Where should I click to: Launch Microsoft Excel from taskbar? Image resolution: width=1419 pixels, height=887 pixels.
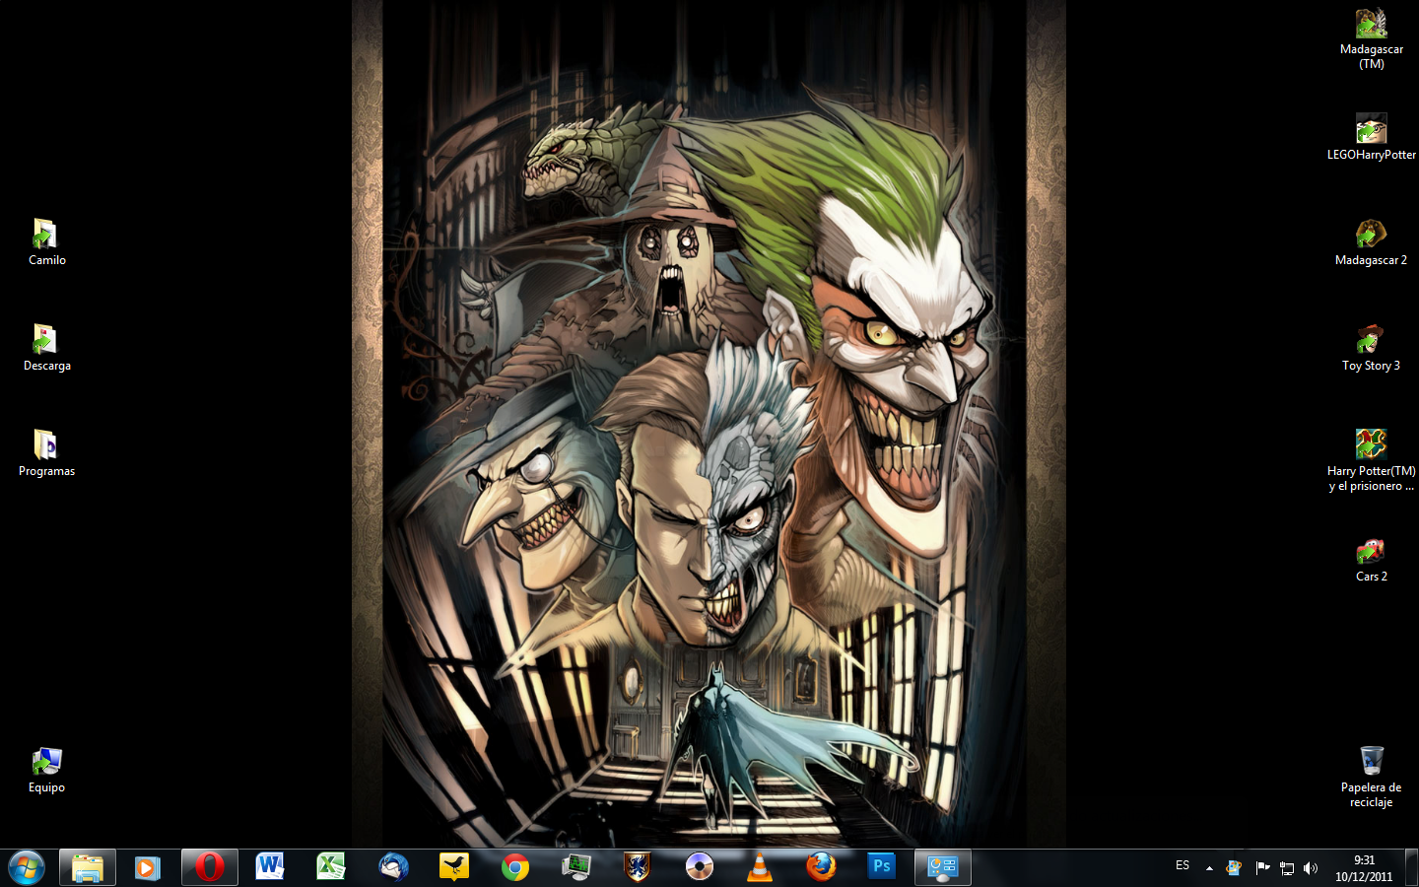pos(330,867)
